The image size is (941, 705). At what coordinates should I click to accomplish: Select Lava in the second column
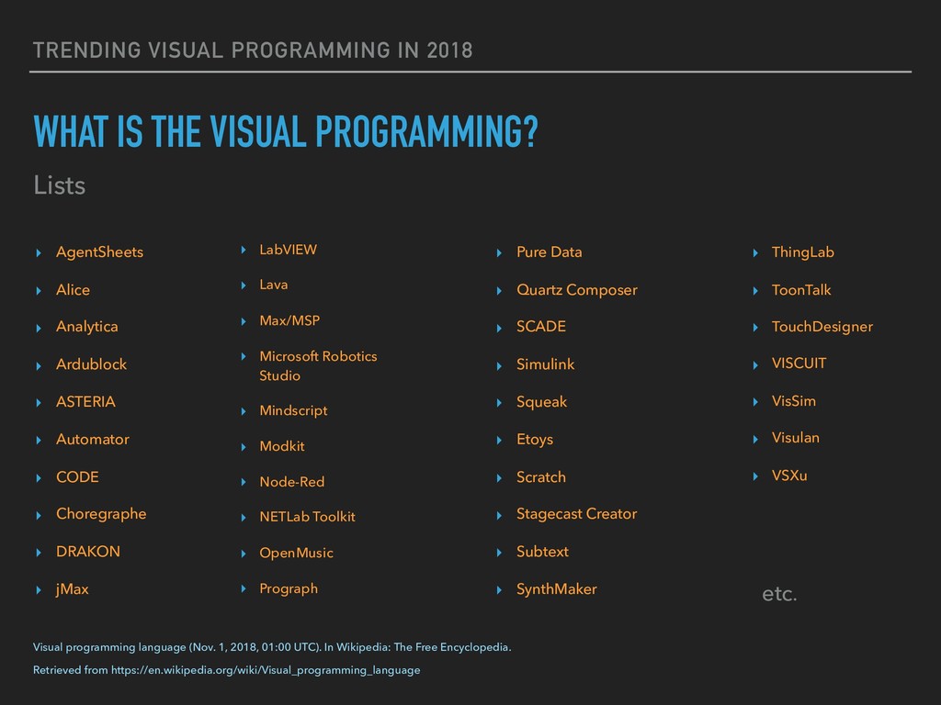273,285
